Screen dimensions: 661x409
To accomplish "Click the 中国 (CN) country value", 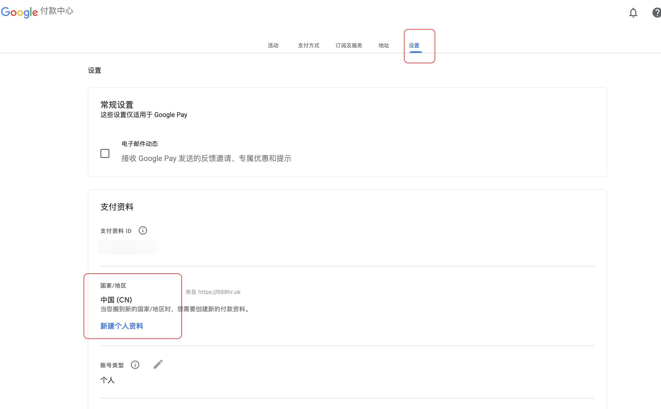I will [116, 300].
